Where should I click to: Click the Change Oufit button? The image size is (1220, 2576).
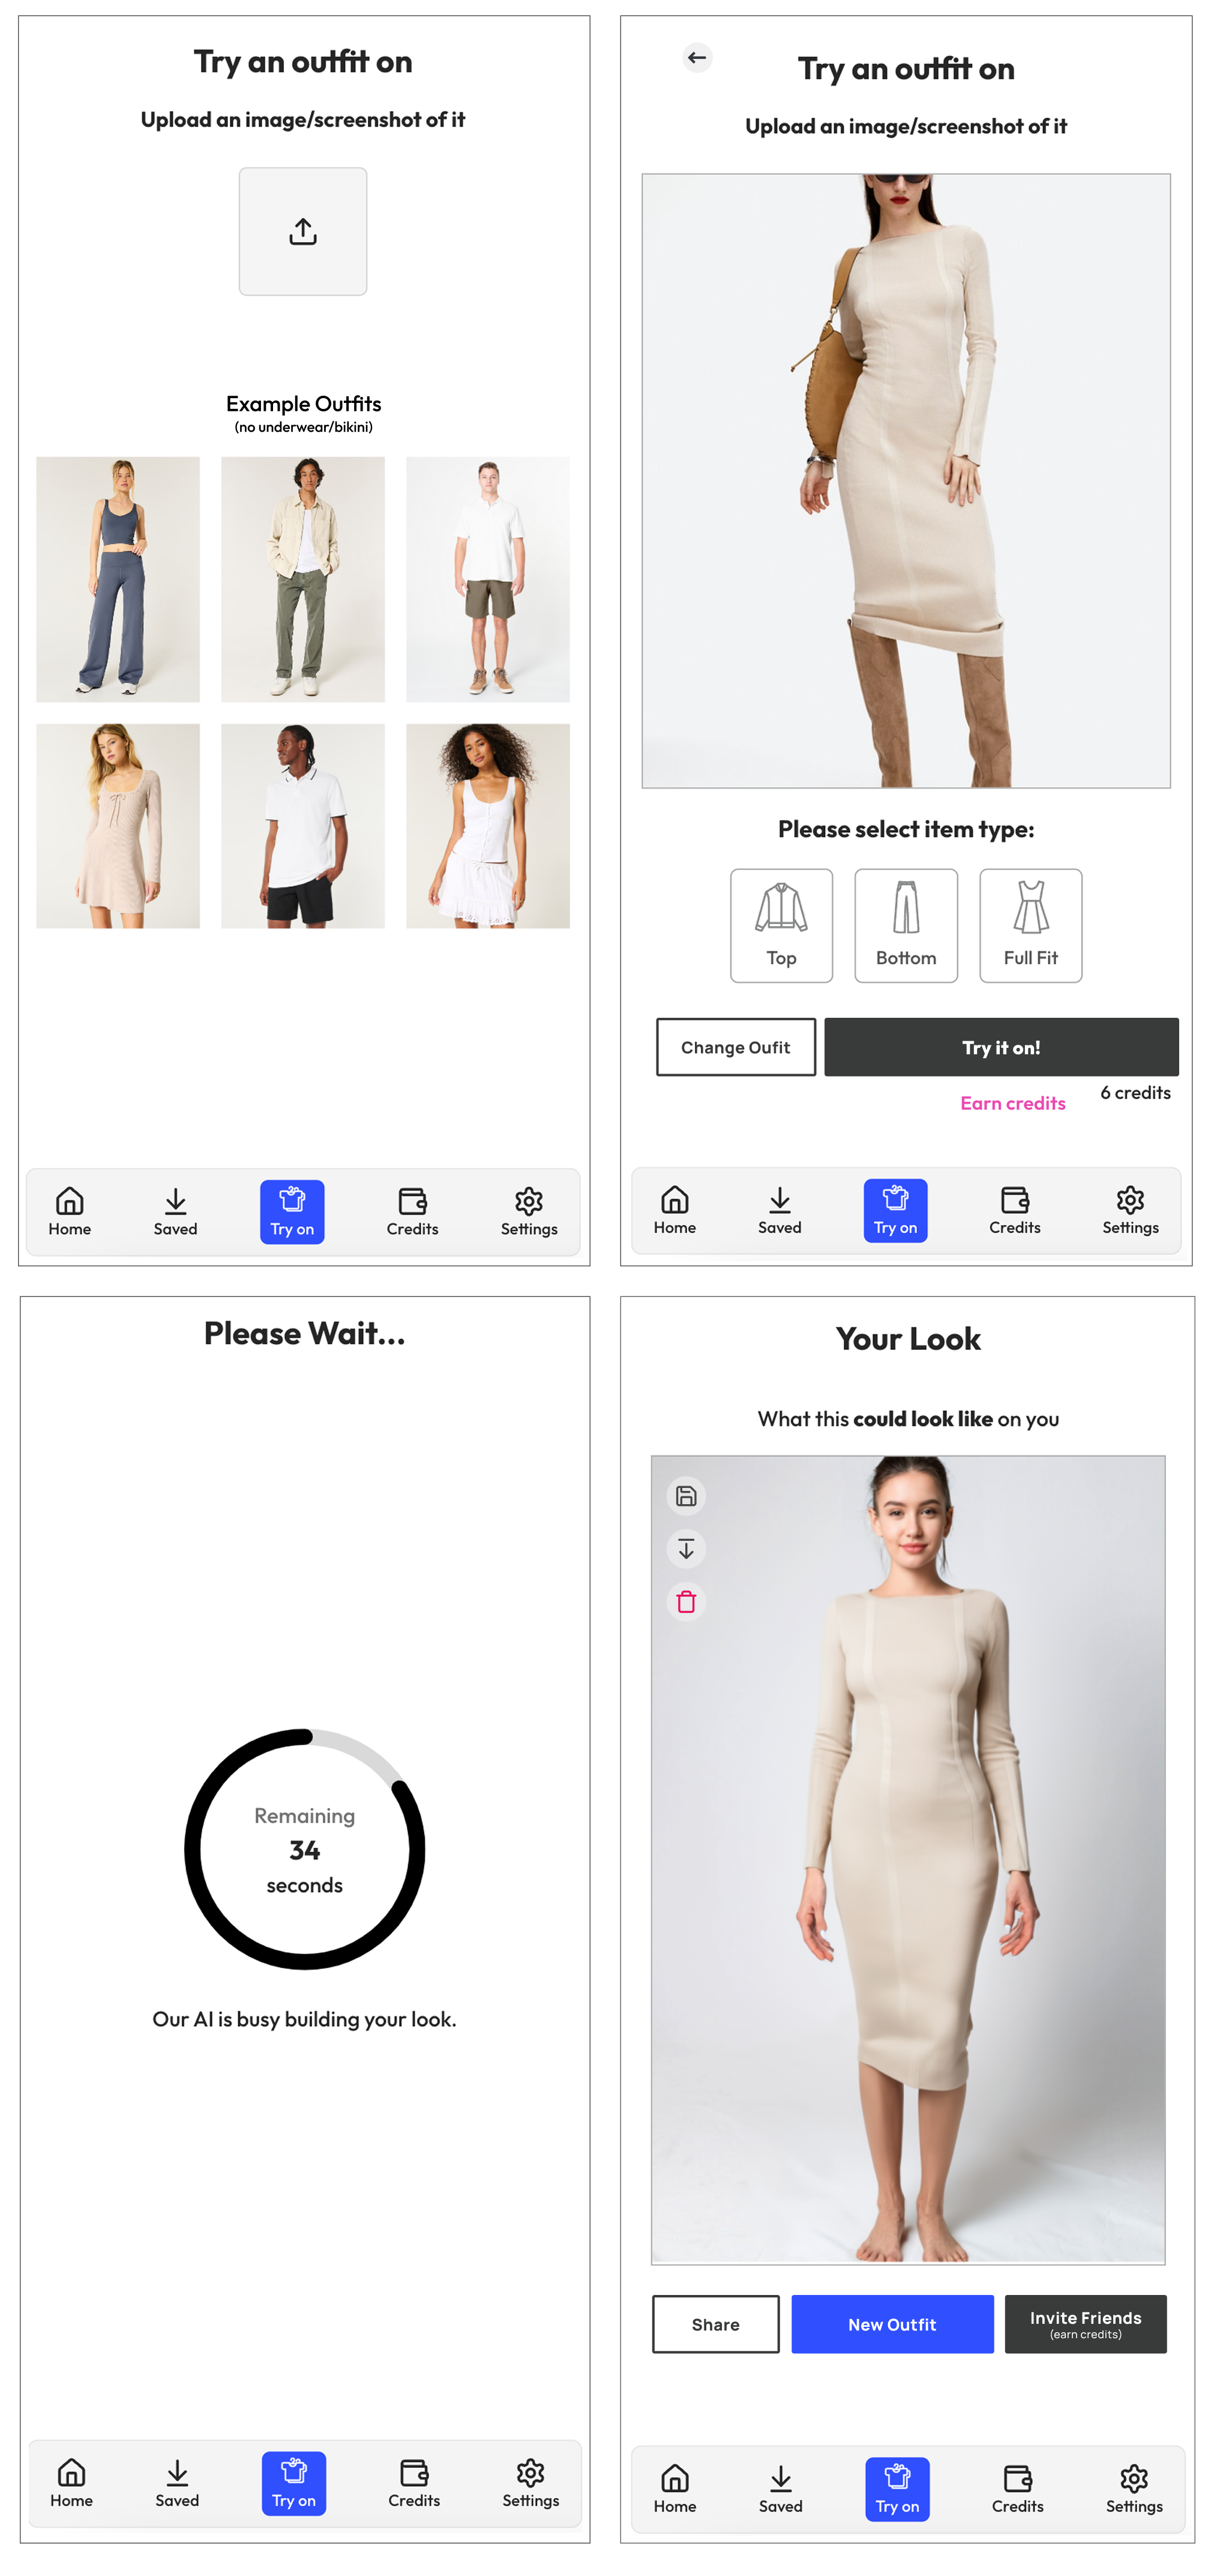(735, 1047)
